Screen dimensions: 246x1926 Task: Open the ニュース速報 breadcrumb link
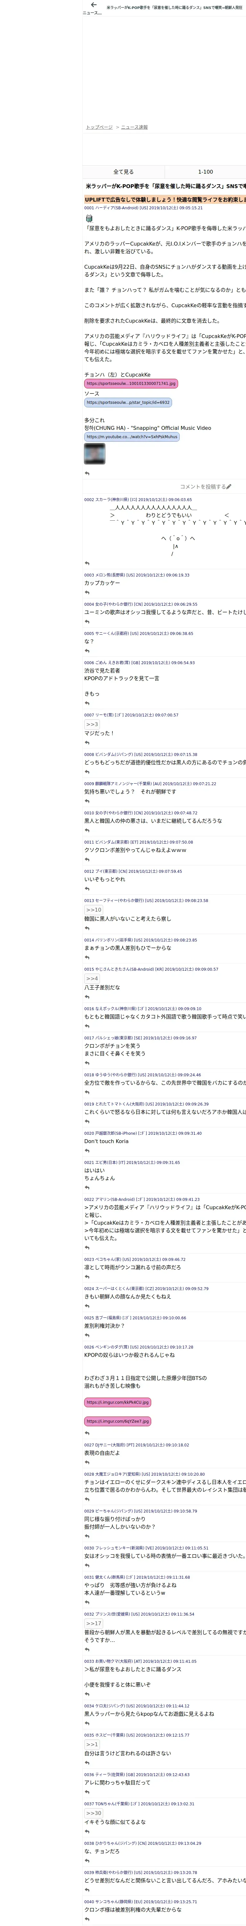pos(134,127)
